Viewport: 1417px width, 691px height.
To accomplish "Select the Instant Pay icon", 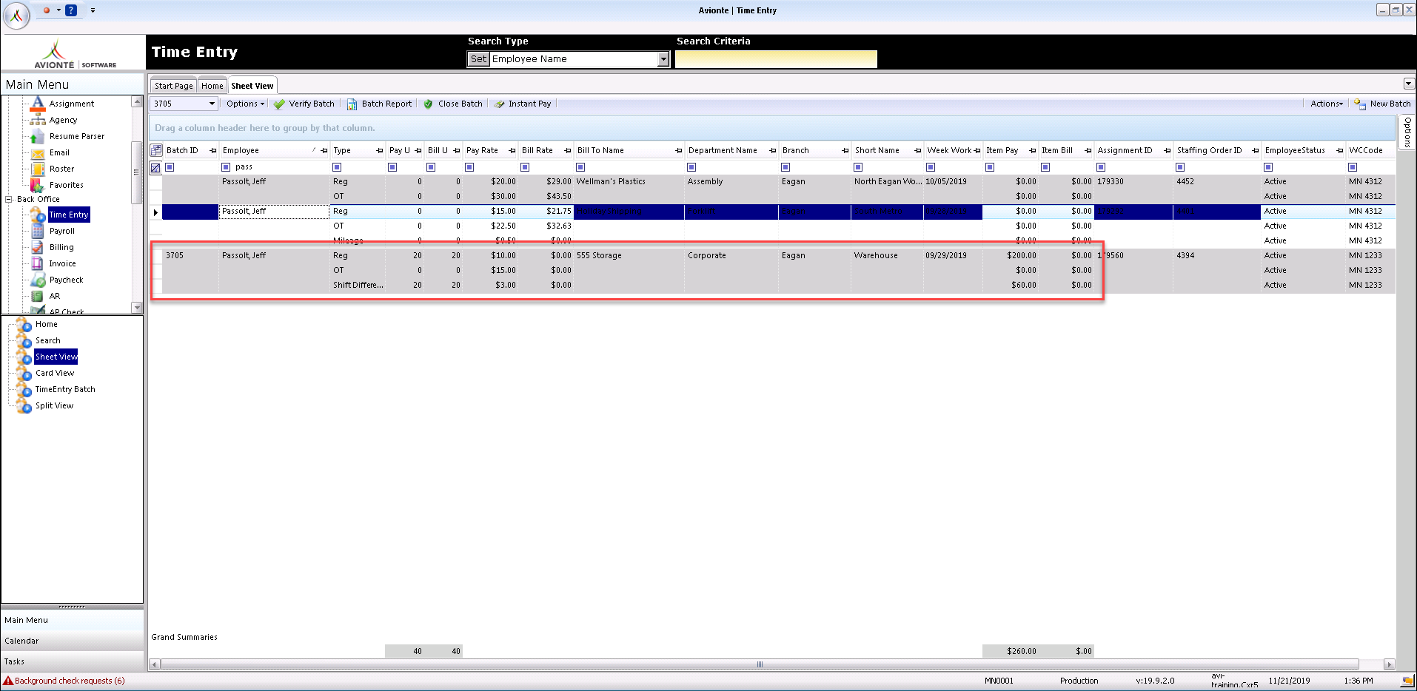I will tap(499, 104).
